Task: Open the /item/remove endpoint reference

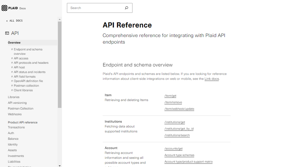Action: click(x=173, y=102)
